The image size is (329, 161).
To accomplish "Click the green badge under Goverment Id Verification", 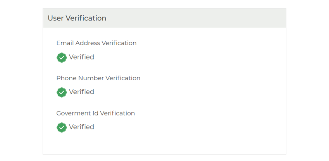I will pyautogui.click(x=62, y=127).
